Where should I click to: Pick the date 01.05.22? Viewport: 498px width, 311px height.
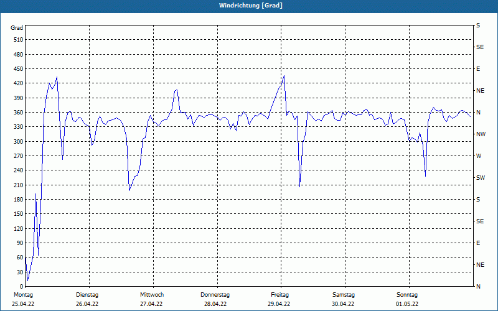pyautogui.click(x=407, y=304)
